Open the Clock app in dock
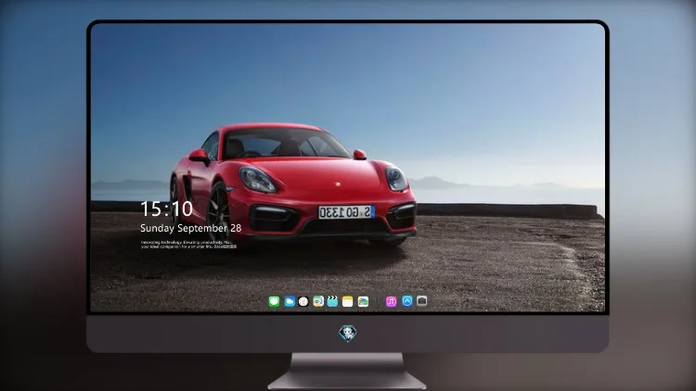Viewport: 696px width, 391px height. (303, 302)
